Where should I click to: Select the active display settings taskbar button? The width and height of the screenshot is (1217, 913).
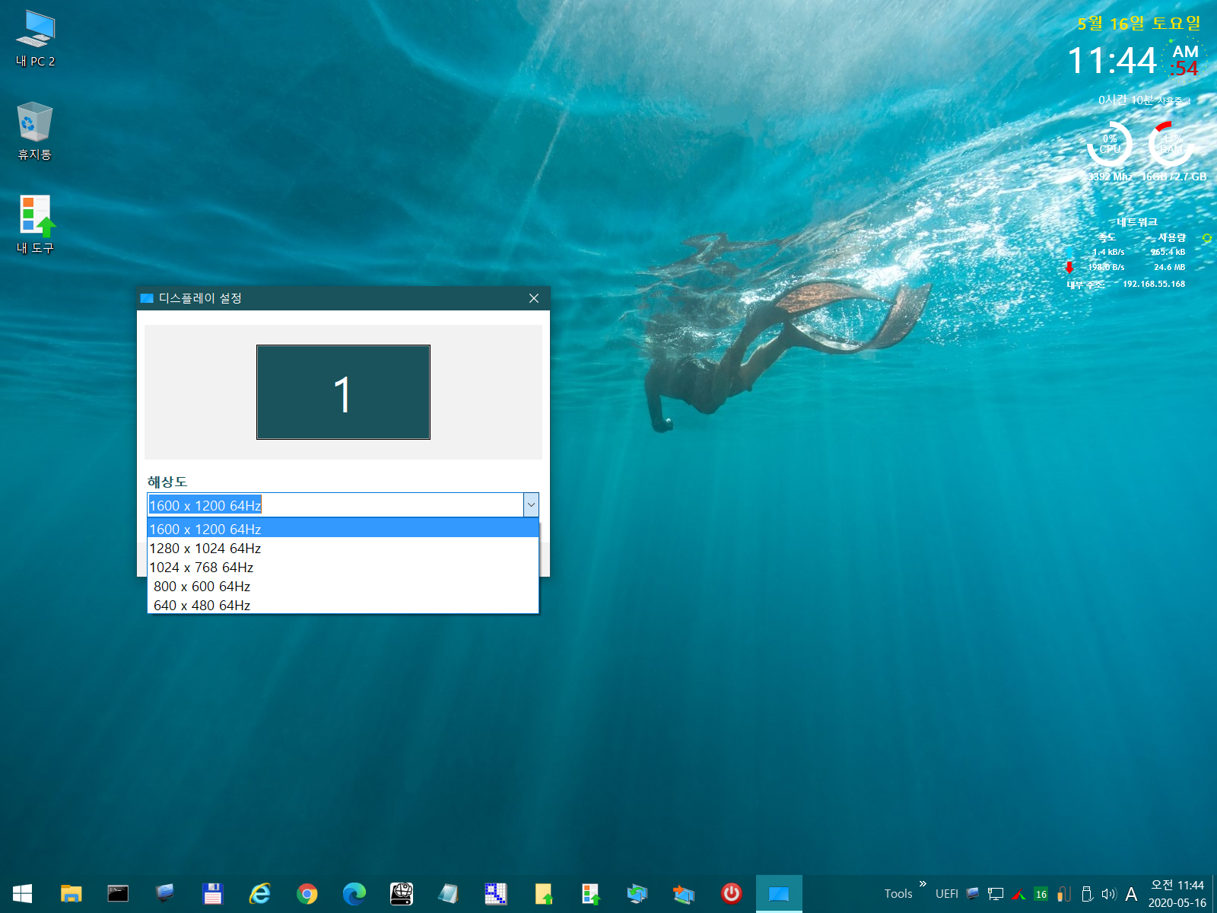click(x=779, y=893)
